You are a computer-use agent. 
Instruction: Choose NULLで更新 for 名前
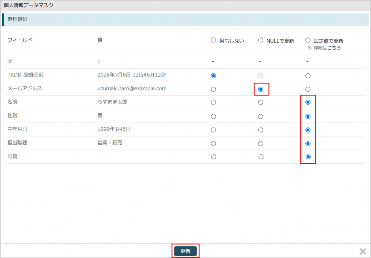click(x=260, y=102)
